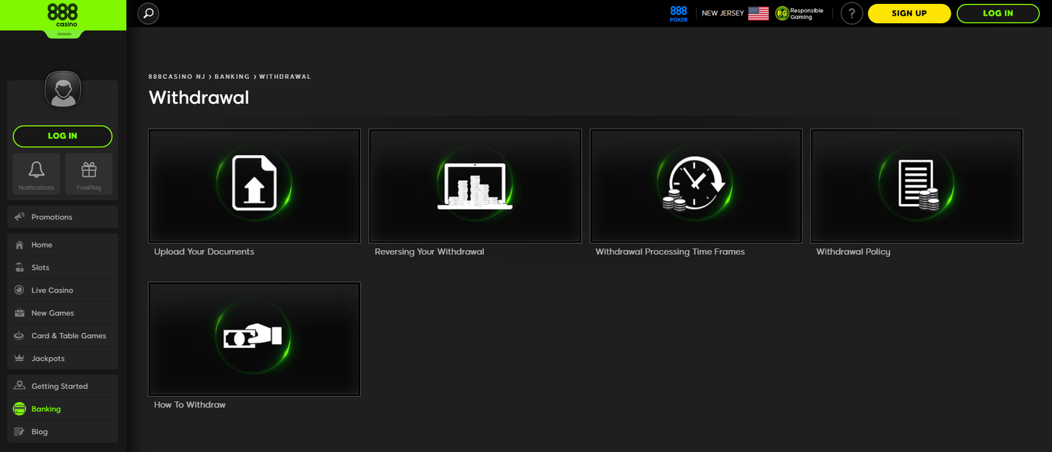Open the 888 Poker logo link
1052x452 pixels.
[x=679, y=13]
